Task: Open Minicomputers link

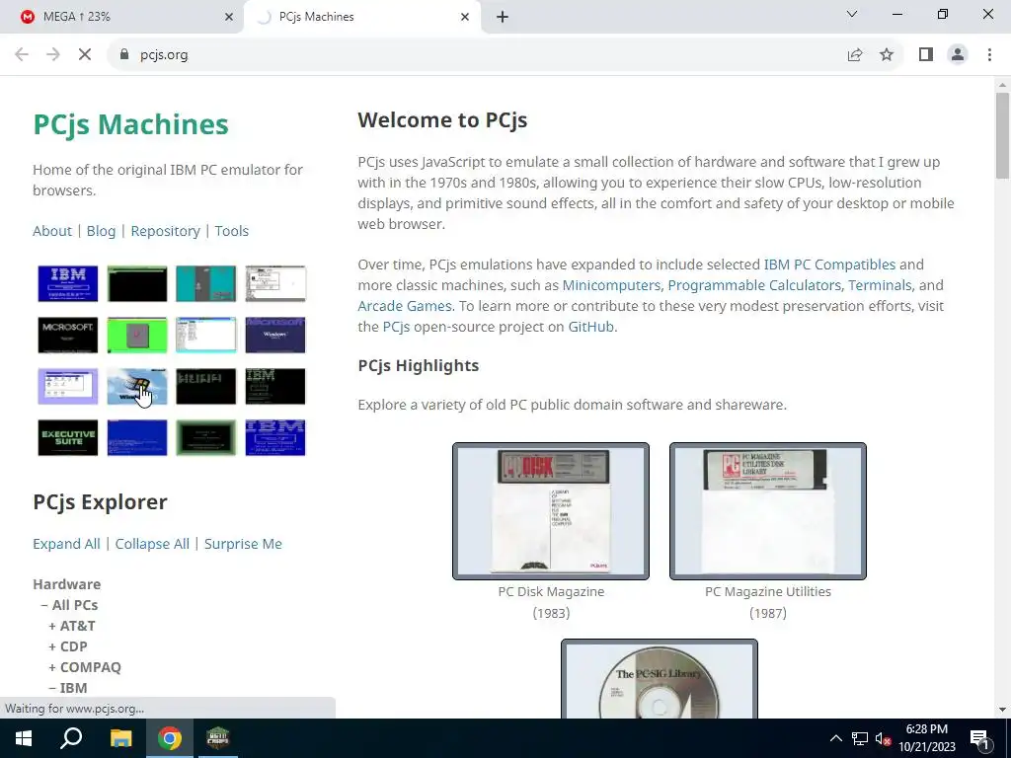Action: (x=611, y=285)
